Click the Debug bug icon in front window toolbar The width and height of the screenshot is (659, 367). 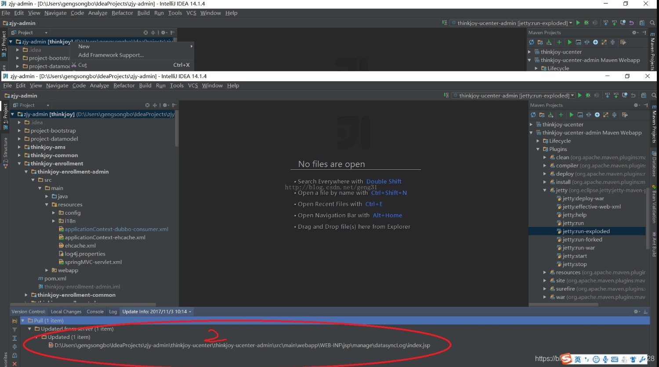[588, 95]
